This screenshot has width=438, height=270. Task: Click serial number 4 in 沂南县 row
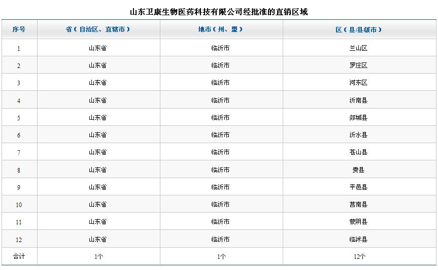[x=19, y=101]
